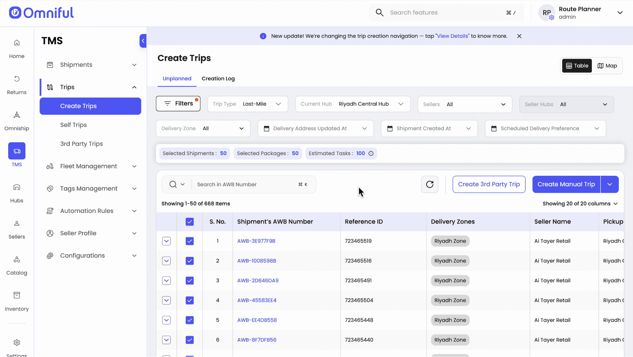
Task: Open Self Trips in the menu
Action: [x=73, y=125]
